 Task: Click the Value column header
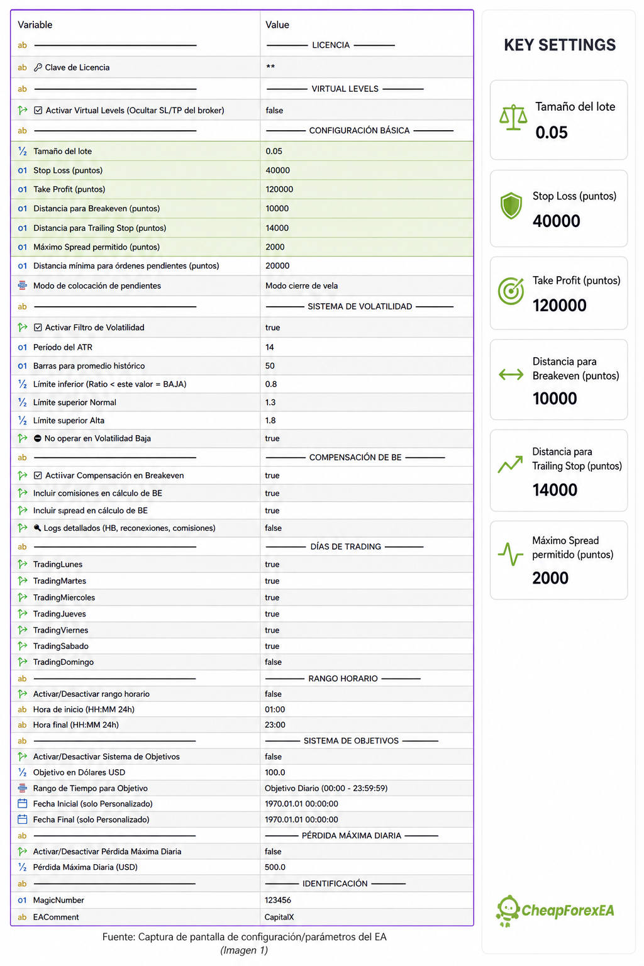pos(277,25)
